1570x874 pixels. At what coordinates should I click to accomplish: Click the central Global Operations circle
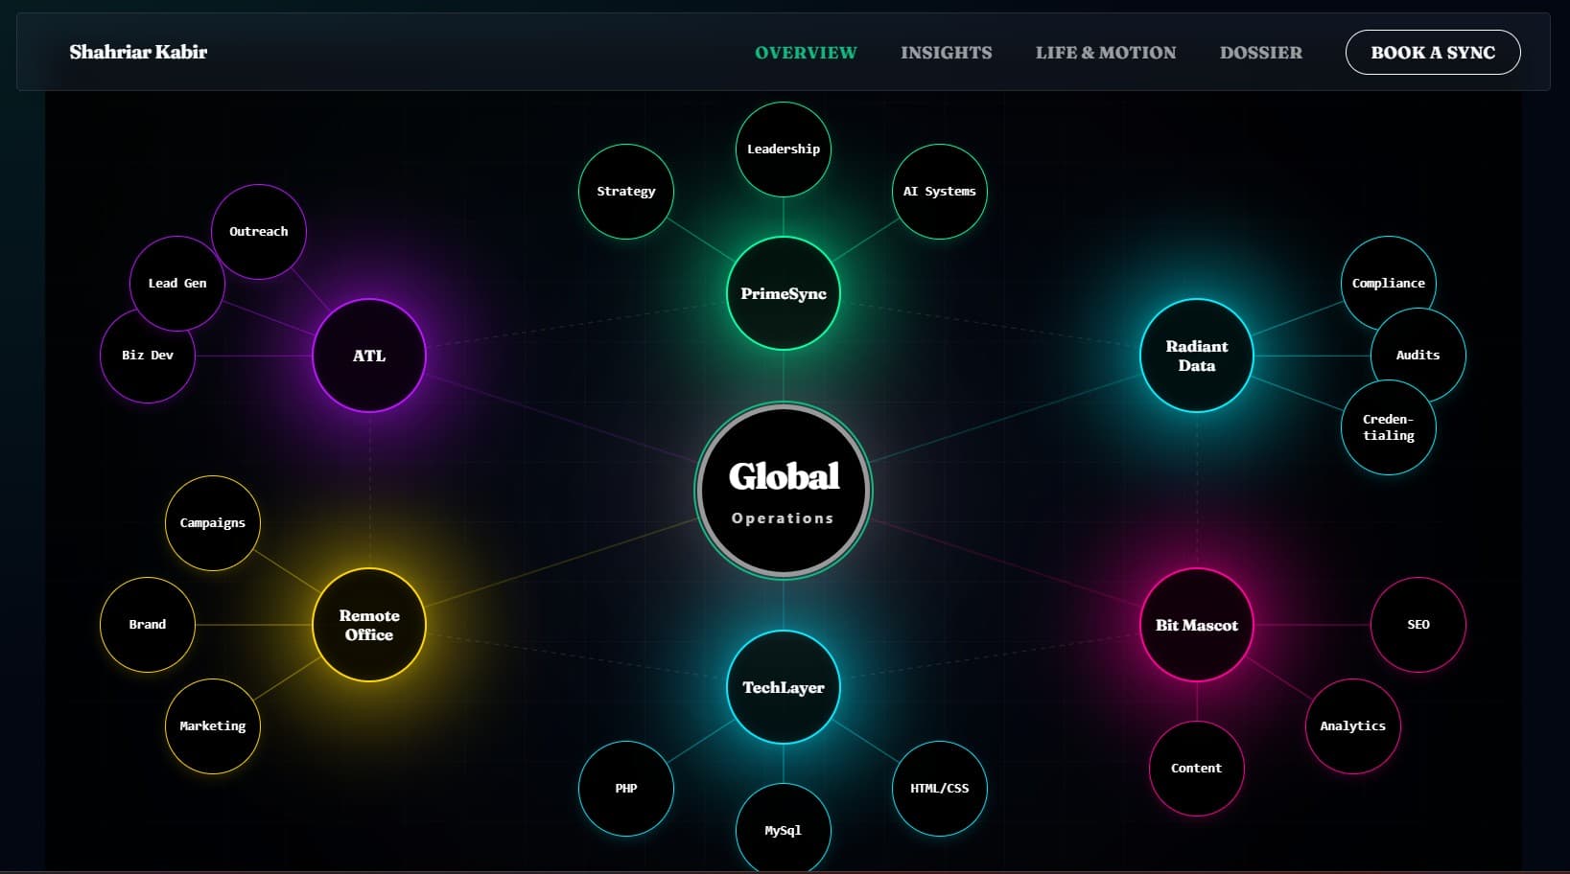click(783, 491)
